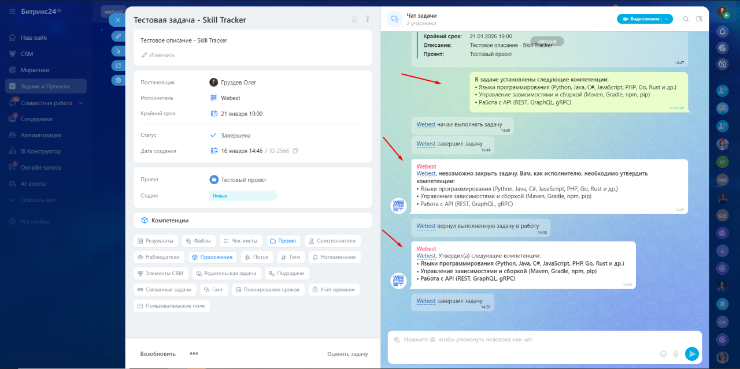Click the Теги chip
Screen dimensions: 740x369
291,257
